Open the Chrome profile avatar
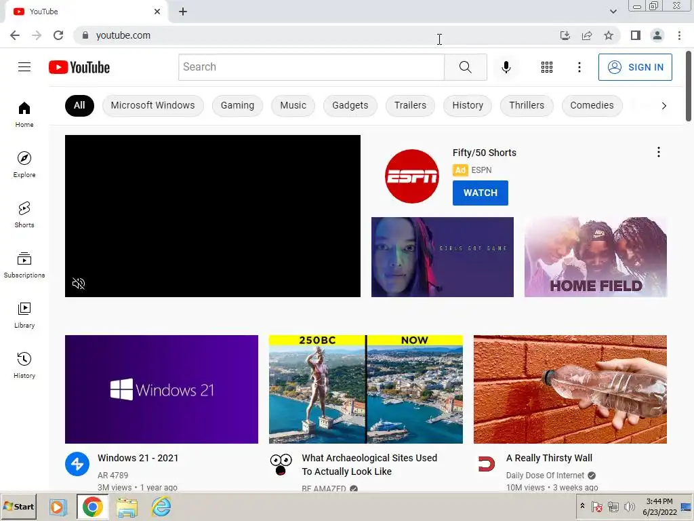Image resolution: width=694 pixels, height=521 pixels. [657, 35]
